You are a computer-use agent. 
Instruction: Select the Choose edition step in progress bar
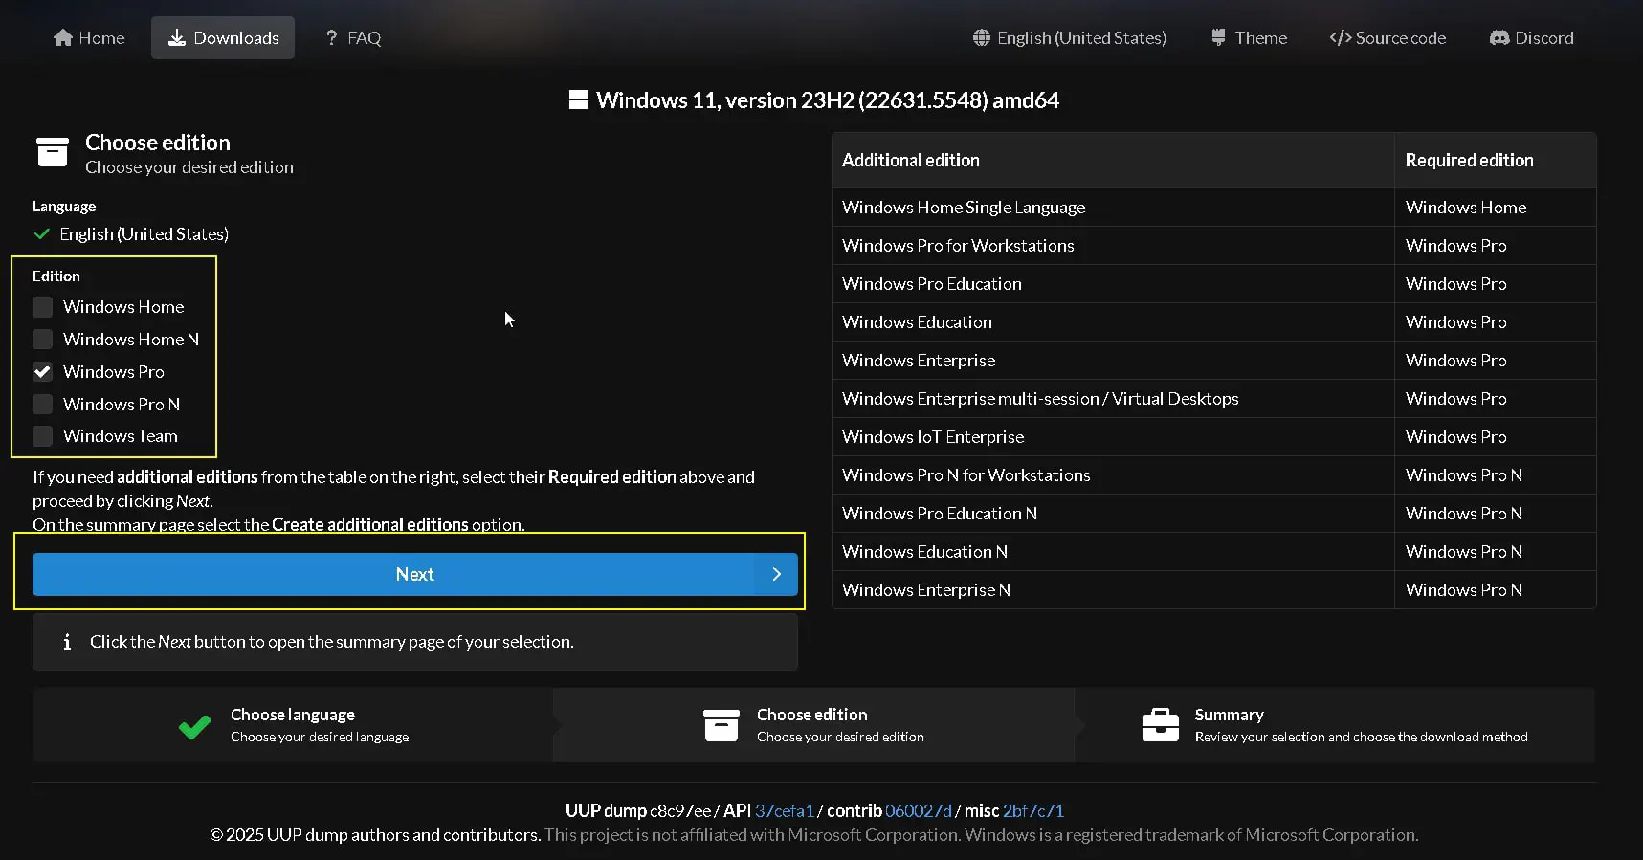point(813,725)
